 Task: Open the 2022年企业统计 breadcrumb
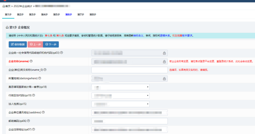tap(23, 6)
